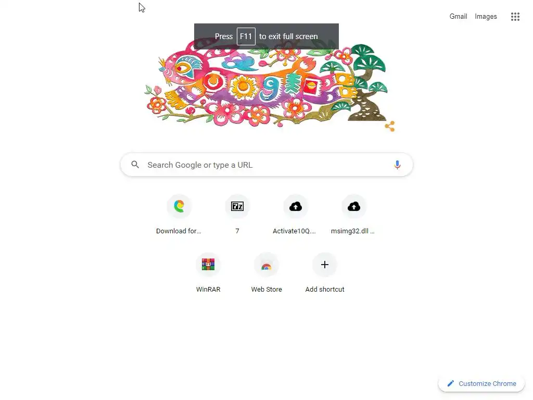Click the Edge Download for... shortcut icon
The height and width of the screenshot is (400, 533).
click(179, 206)
